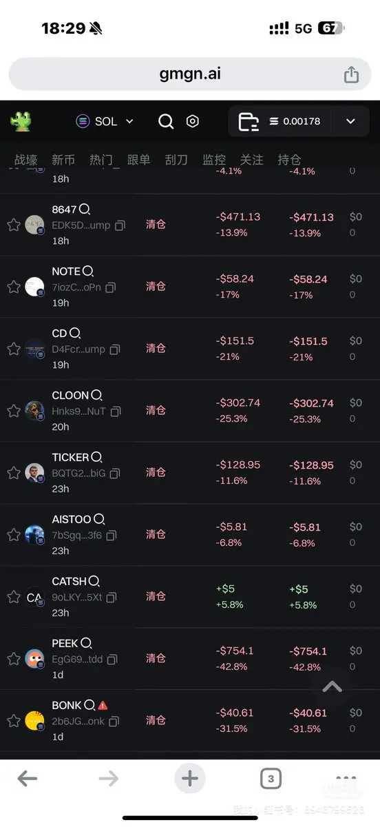Screen dimensions: 380x827
Task: Expand the SOL chain dropdown
Action: tap(105, 121)
